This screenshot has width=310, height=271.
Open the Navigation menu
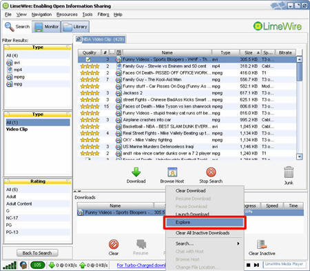click(41, 14)
